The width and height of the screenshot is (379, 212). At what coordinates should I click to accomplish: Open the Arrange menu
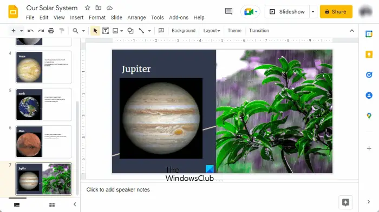(x=136, y=18)
